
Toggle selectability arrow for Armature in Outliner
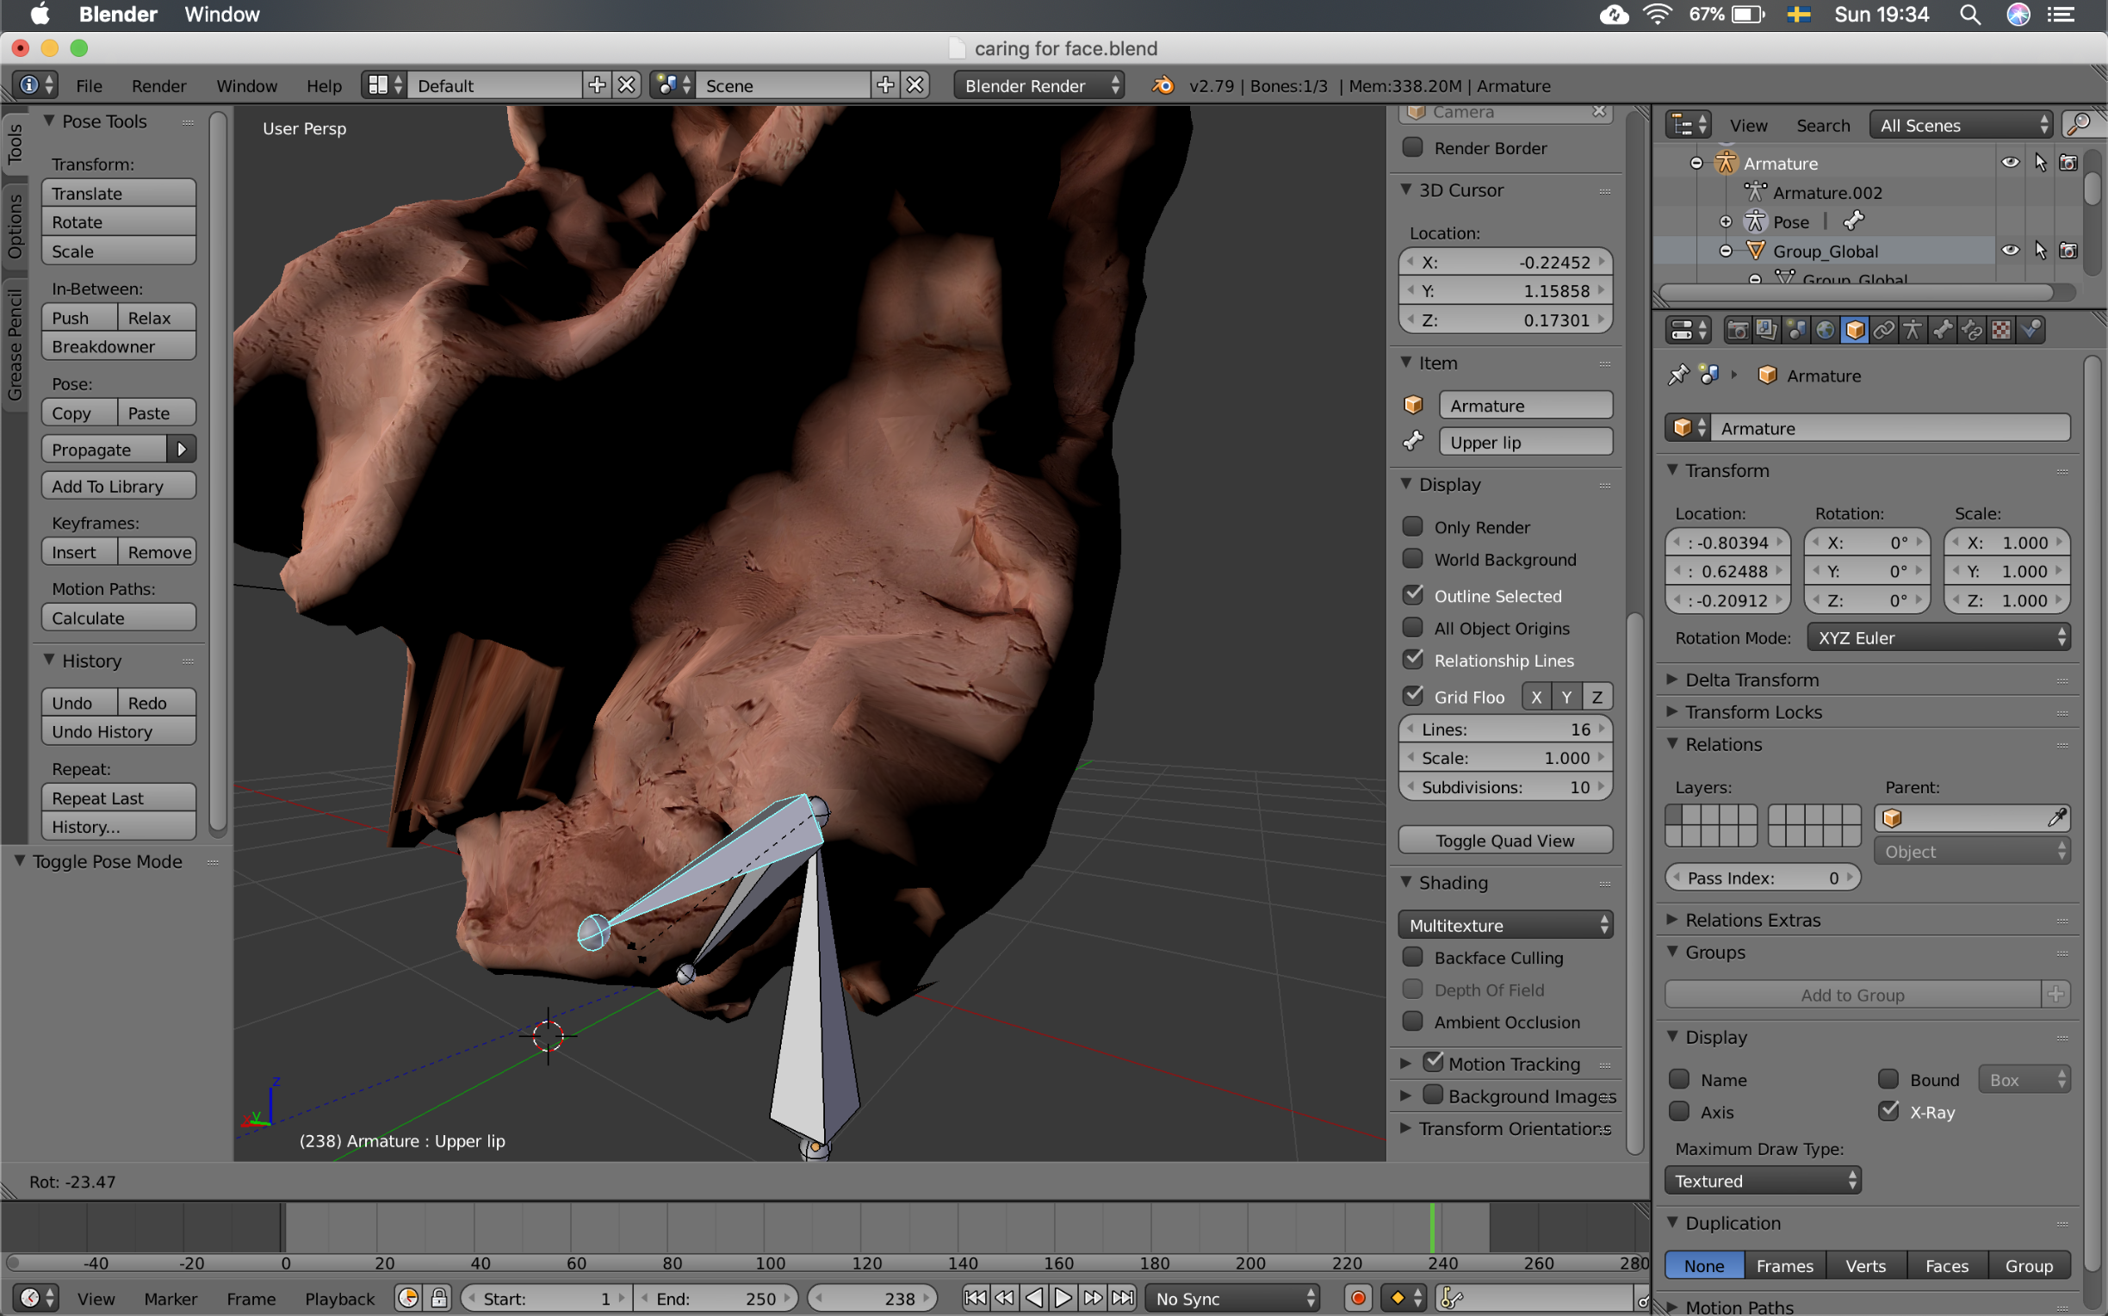pos(2040,163)
